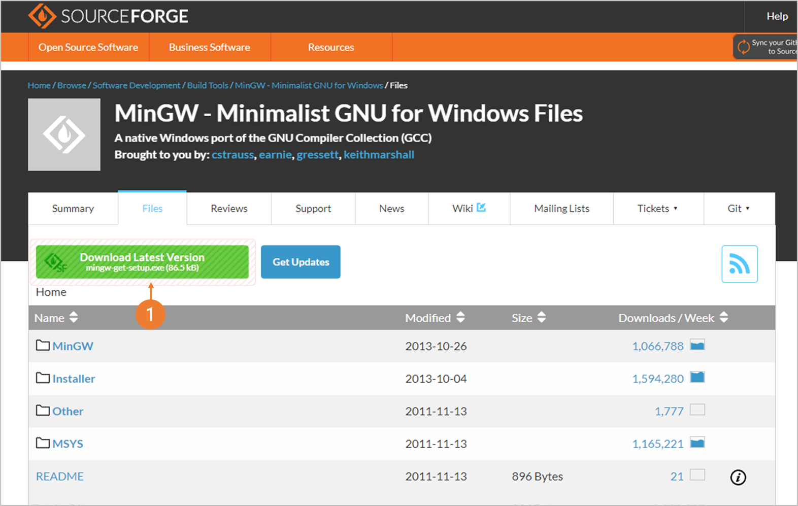Click the Help link
Screen dimensions: 798x506
[x=777, y=16]
